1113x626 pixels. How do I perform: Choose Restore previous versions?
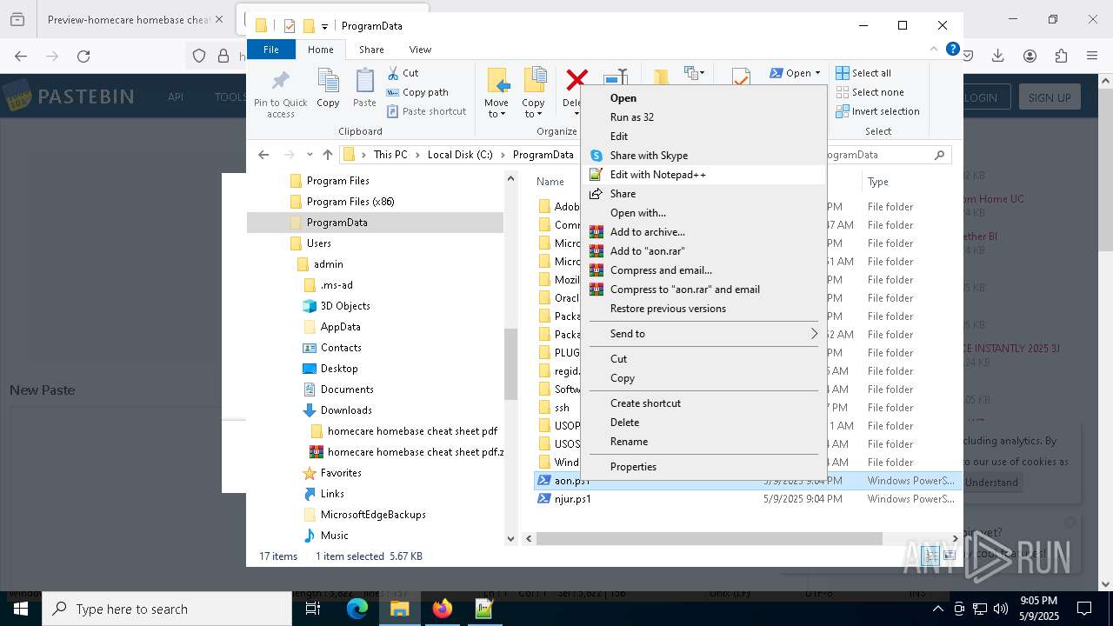(703, 309)
